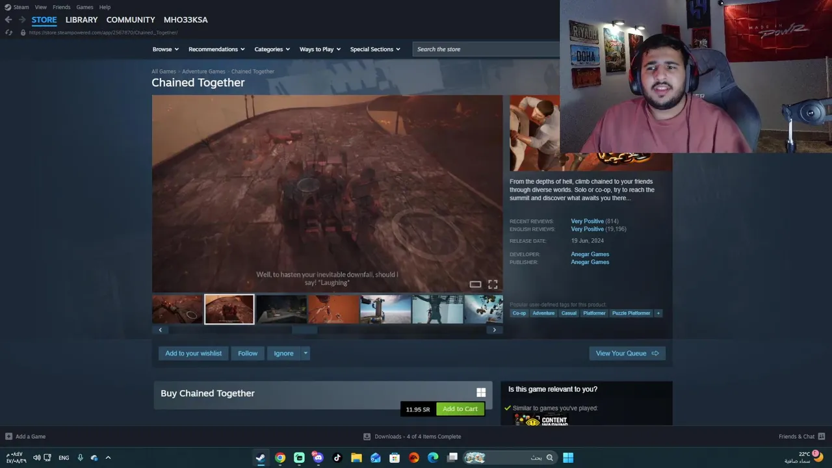Launch Microsoft Edge from taskbar
This screenshot has width=832, height=468.
click(x=433, y=458)
